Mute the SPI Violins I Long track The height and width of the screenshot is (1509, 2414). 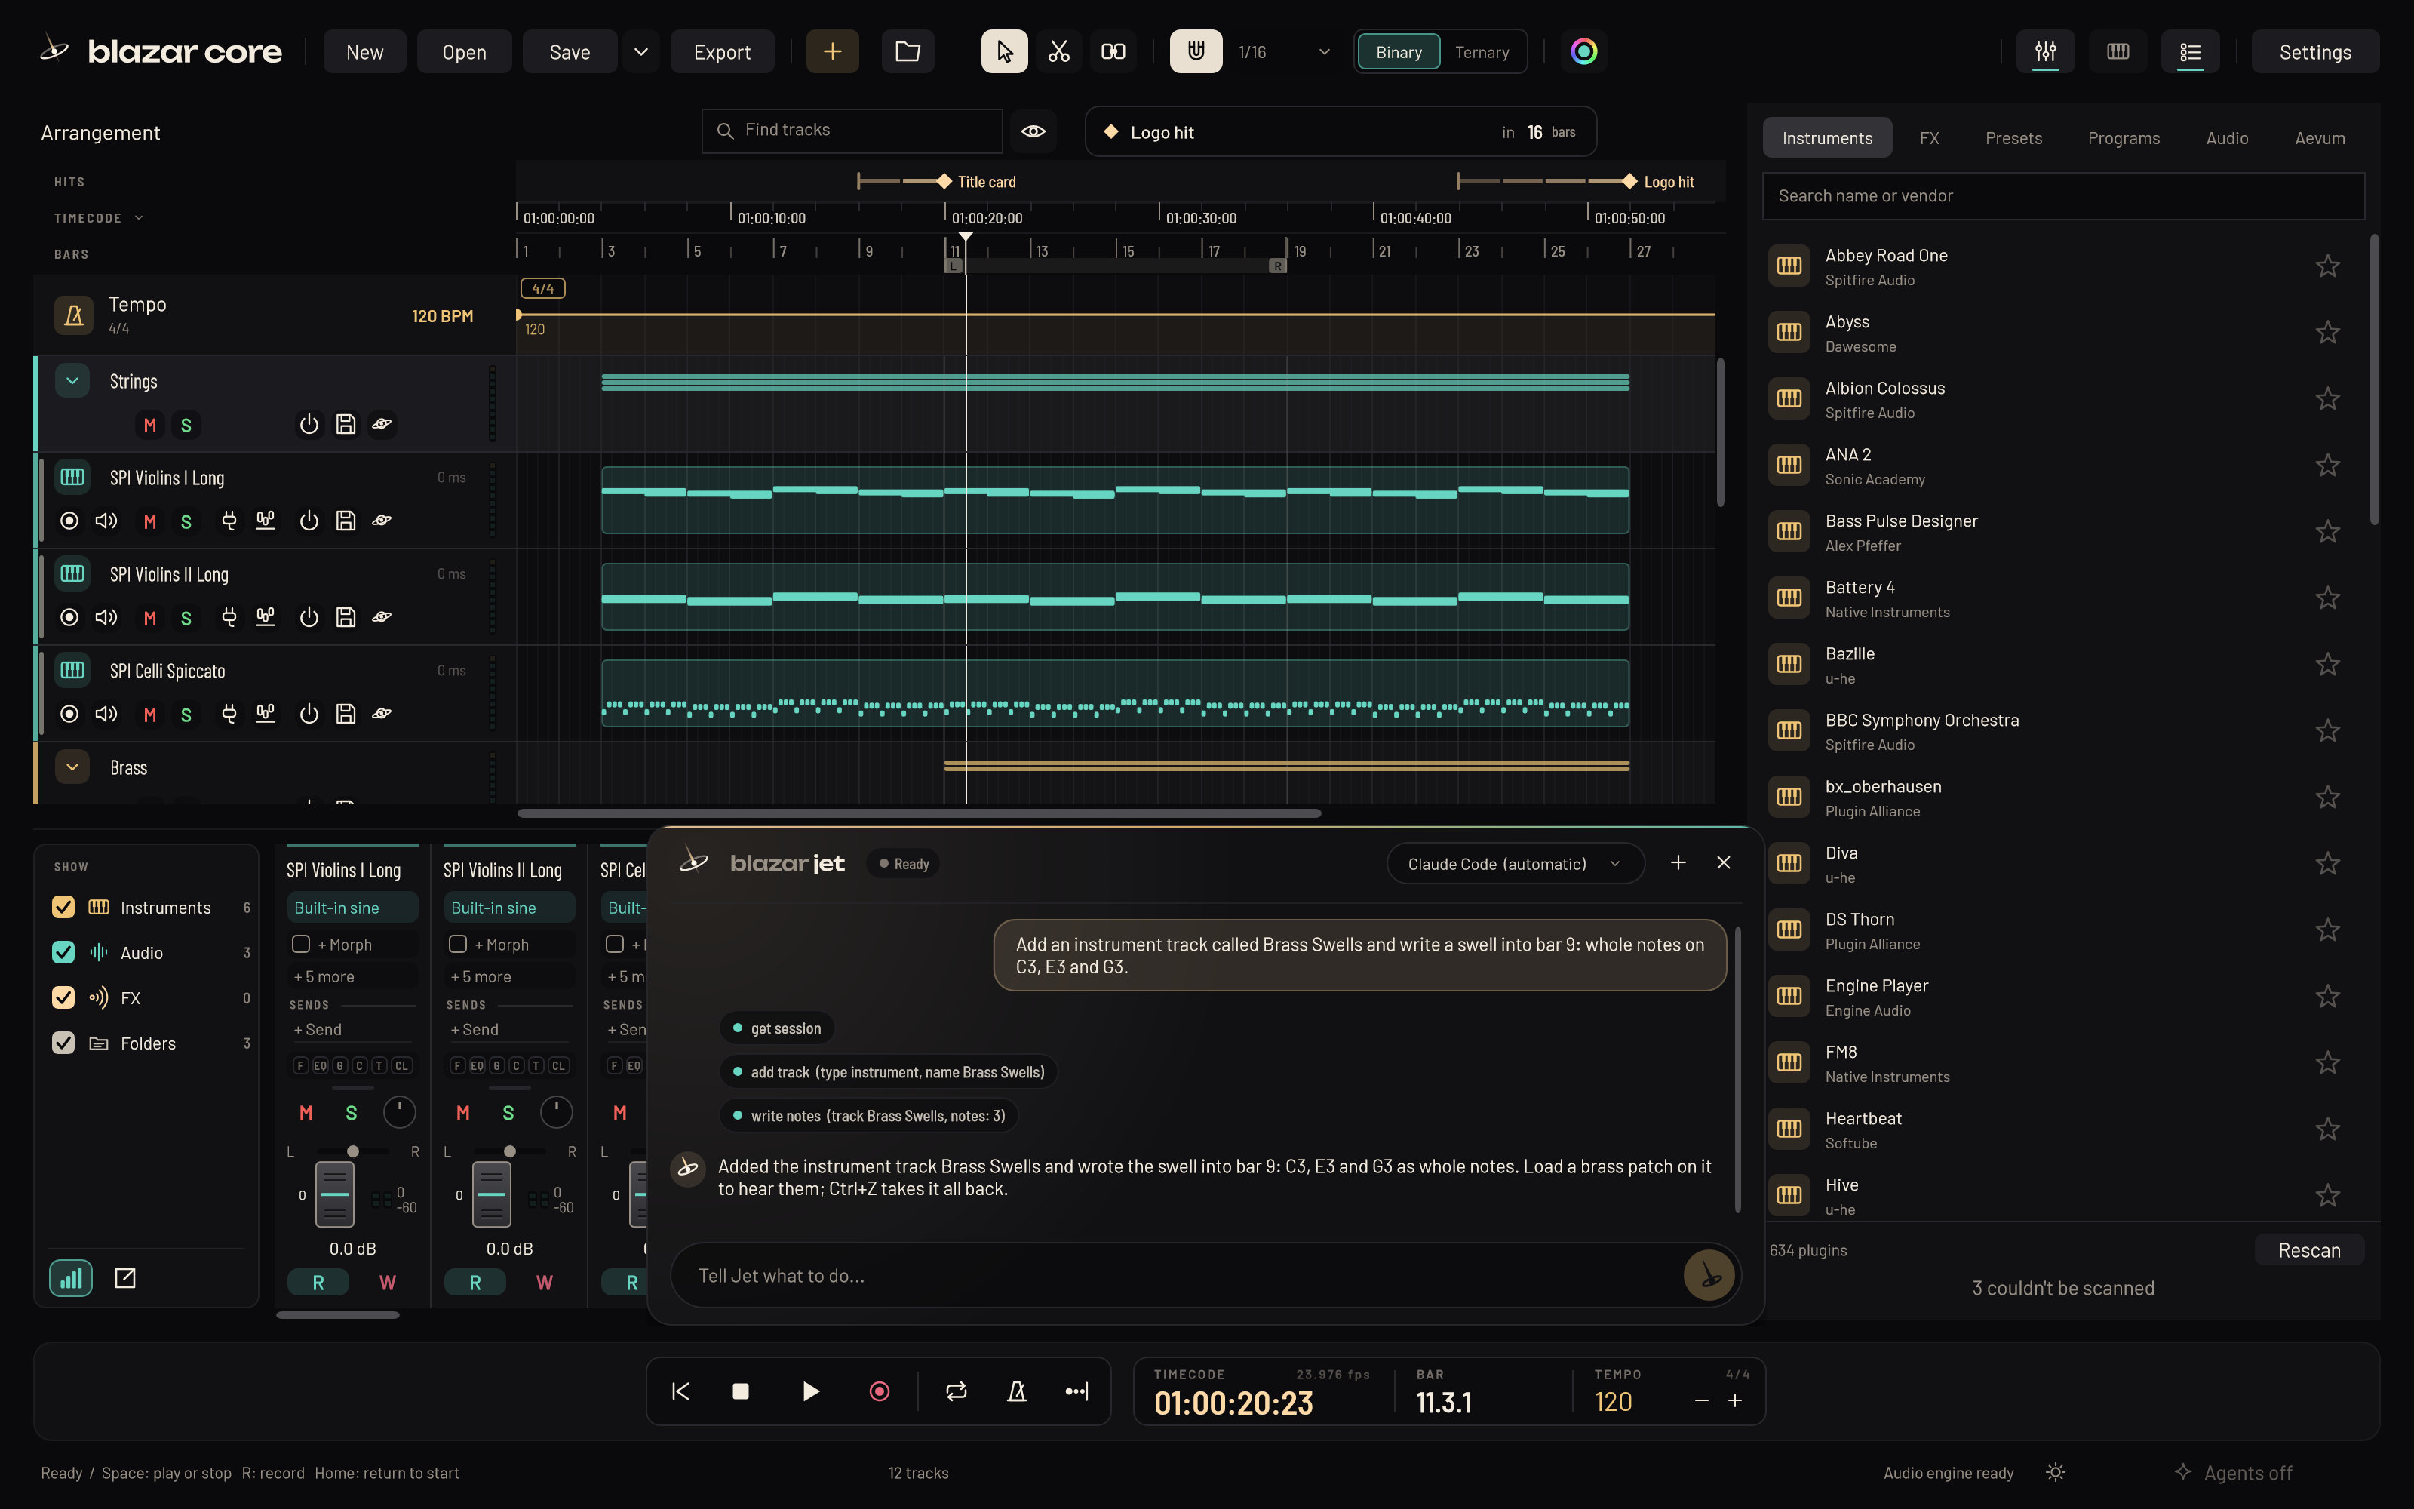149,521
